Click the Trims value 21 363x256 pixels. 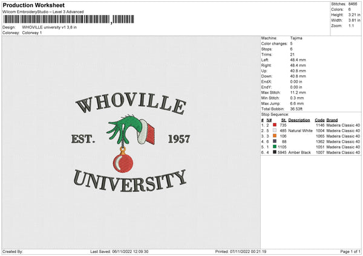pyautogui.click(x=292, y=54)
